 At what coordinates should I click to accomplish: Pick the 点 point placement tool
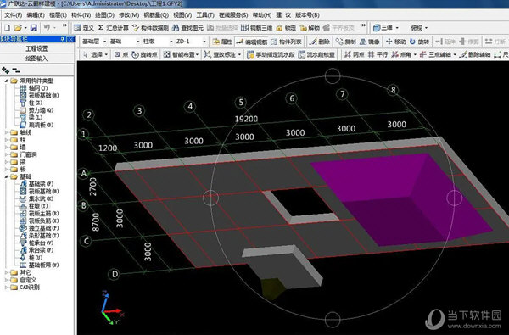point(121,54)
